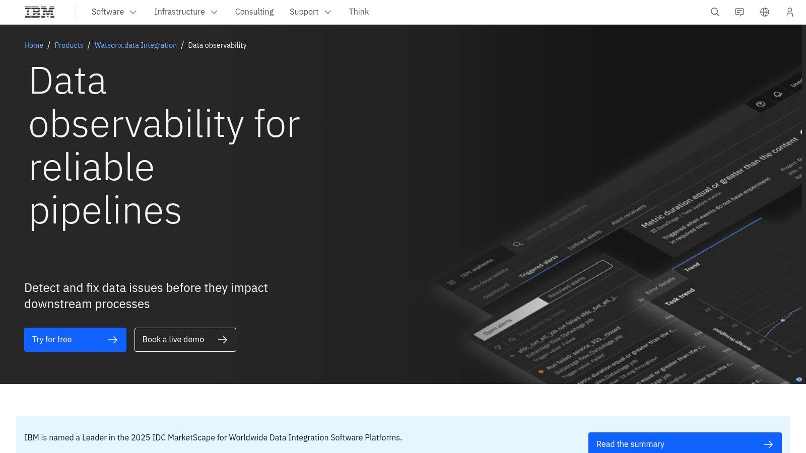Click the dashboard preview hero image
This screenshot has width=806, height=453.
pyautogui.click(x=620, y=226)
